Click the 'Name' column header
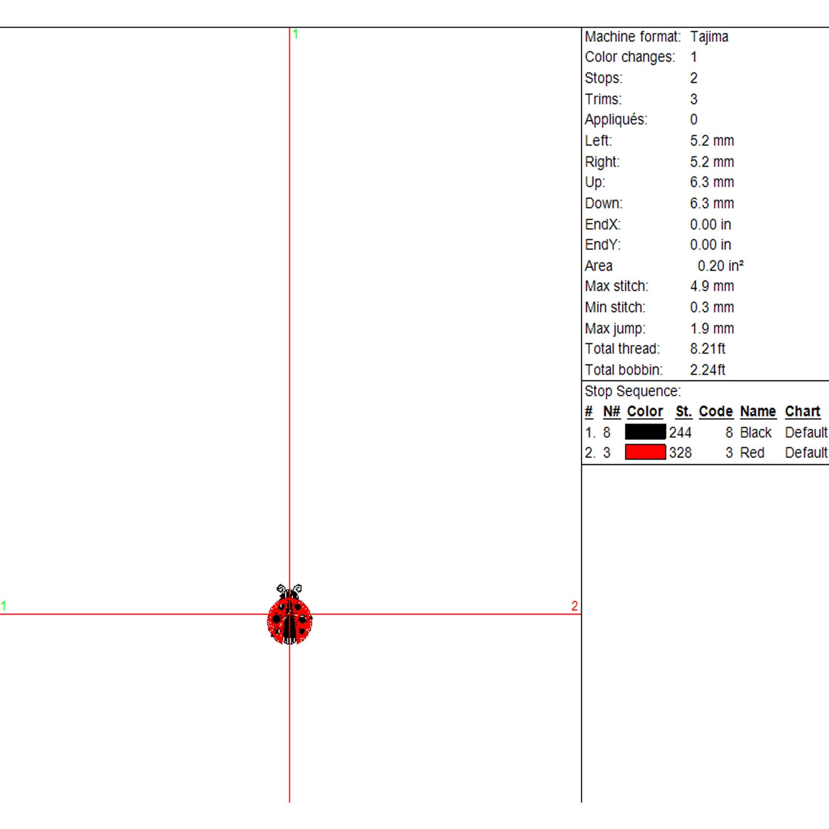The image size is (829, 829). click(x=758, y=411)
